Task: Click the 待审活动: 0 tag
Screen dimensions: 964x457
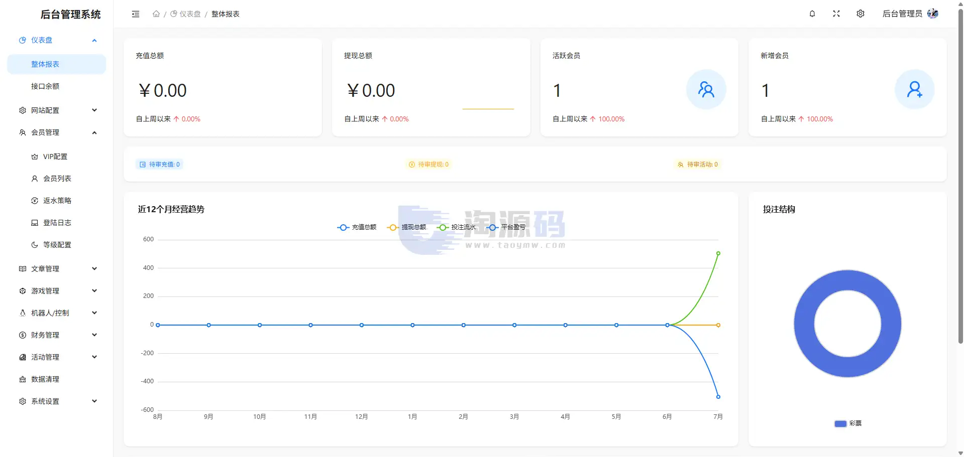Action: (x=698, y=165)
